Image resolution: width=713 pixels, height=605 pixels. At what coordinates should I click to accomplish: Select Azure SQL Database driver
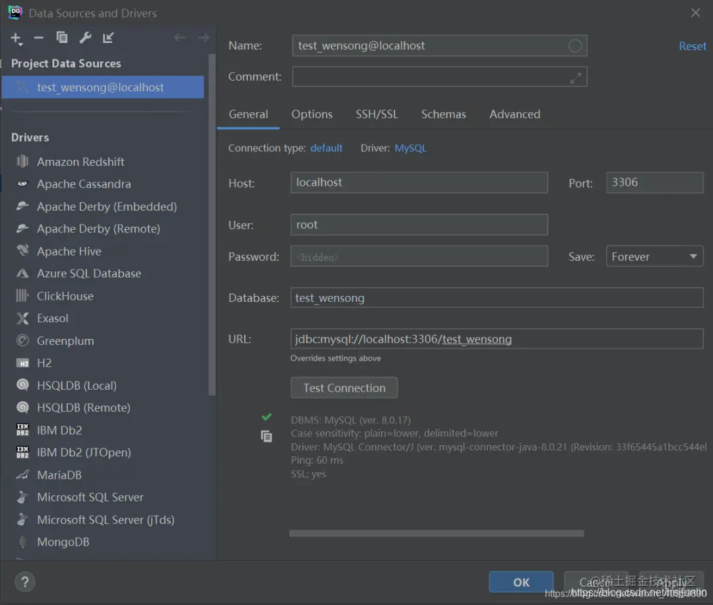tap(89, 273)
